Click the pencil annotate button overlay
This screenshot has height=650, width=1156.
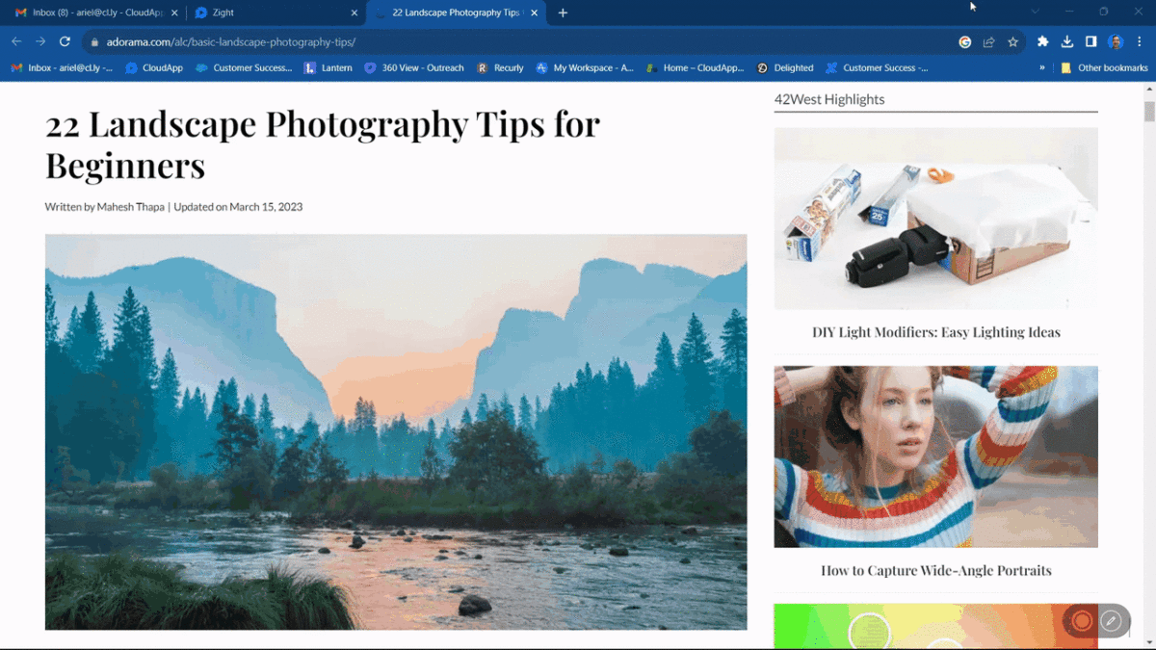tap(1111, 621)
